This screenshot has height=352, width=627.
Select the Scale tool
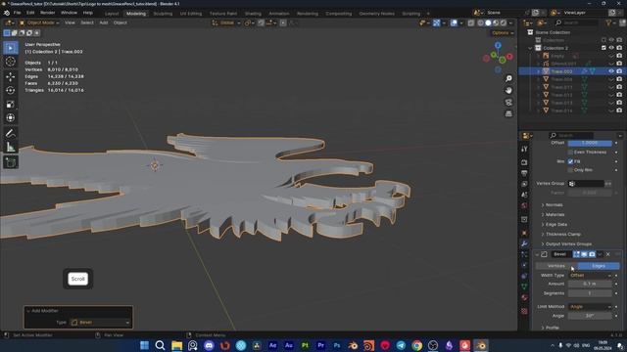click(11, 105)
